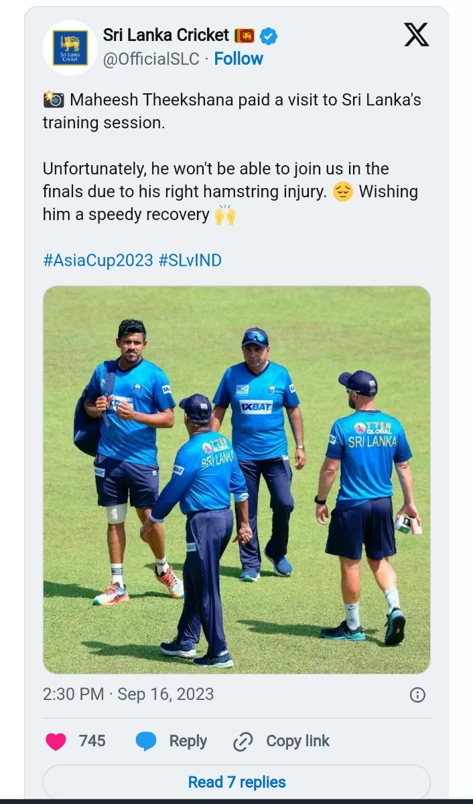The height and width of the screenshot is (804, 473).
Task: Open the @OfficialSLC handle link
Action: pos(151,59)
